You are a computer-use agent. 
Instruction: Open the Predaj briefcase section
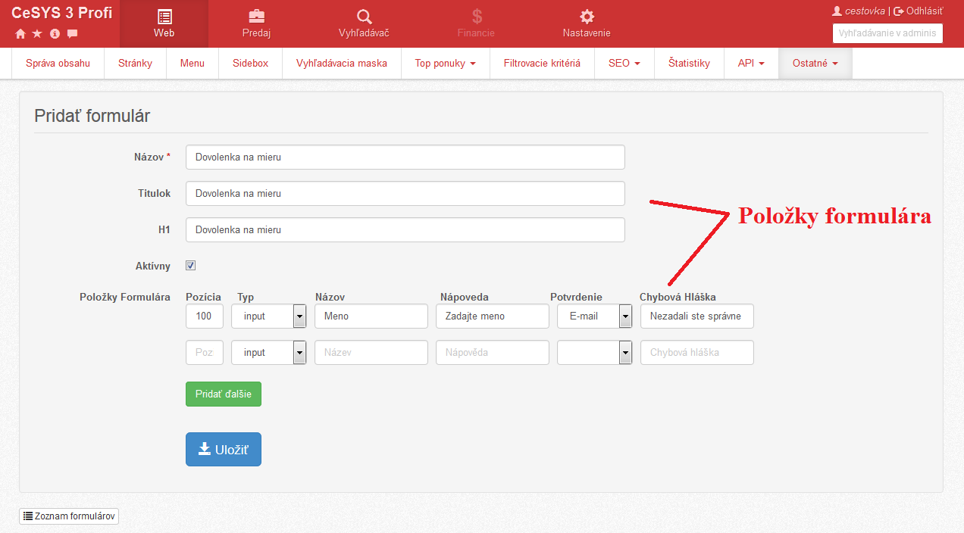(x=256, y=24)
